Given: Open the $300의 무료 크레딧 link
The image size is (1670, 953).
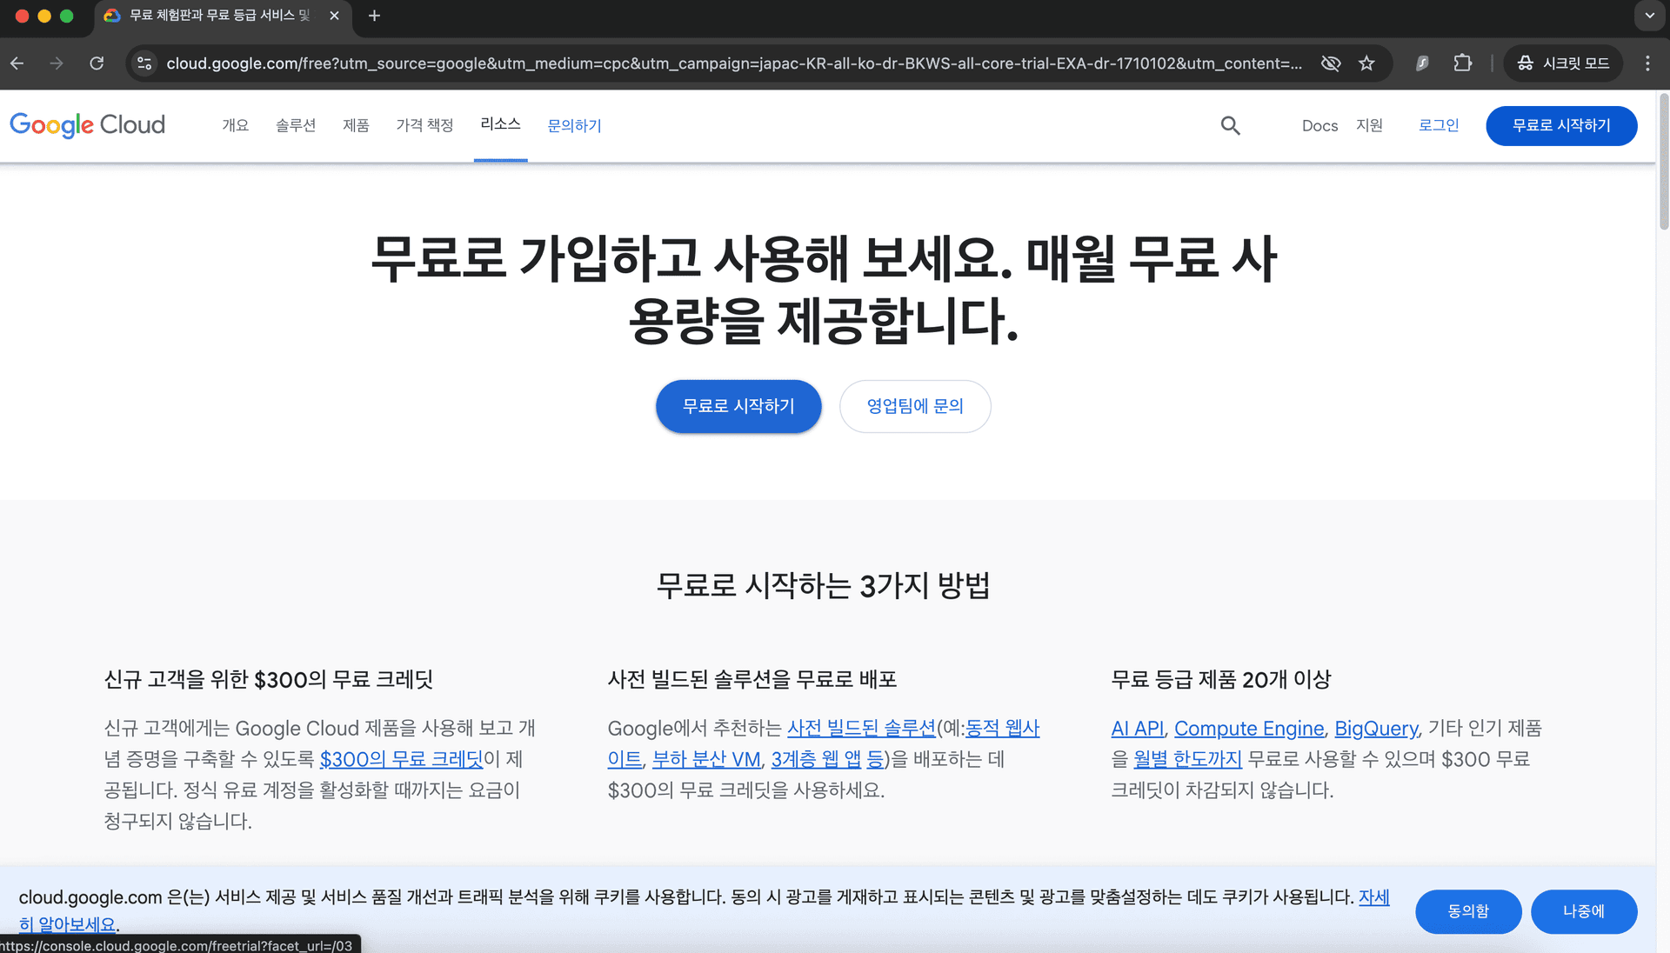Looking at the screenshot, I should [x=402, y=759].
